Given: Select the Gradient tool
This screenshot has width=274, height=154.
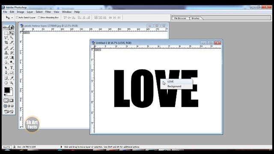Looking at the screenshot, I should pos(12,57).
